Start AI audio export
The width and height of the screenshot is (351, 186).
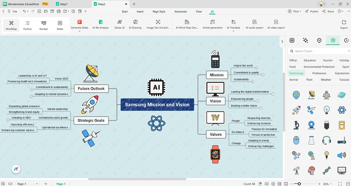pyautogui.click(x=254, y=24)
